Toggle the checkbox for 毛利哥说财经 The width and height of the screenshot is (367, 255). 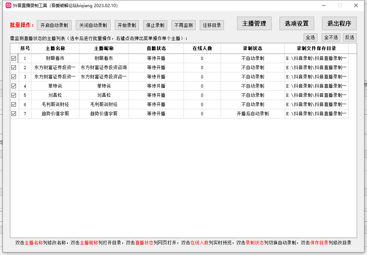point(13,104)
